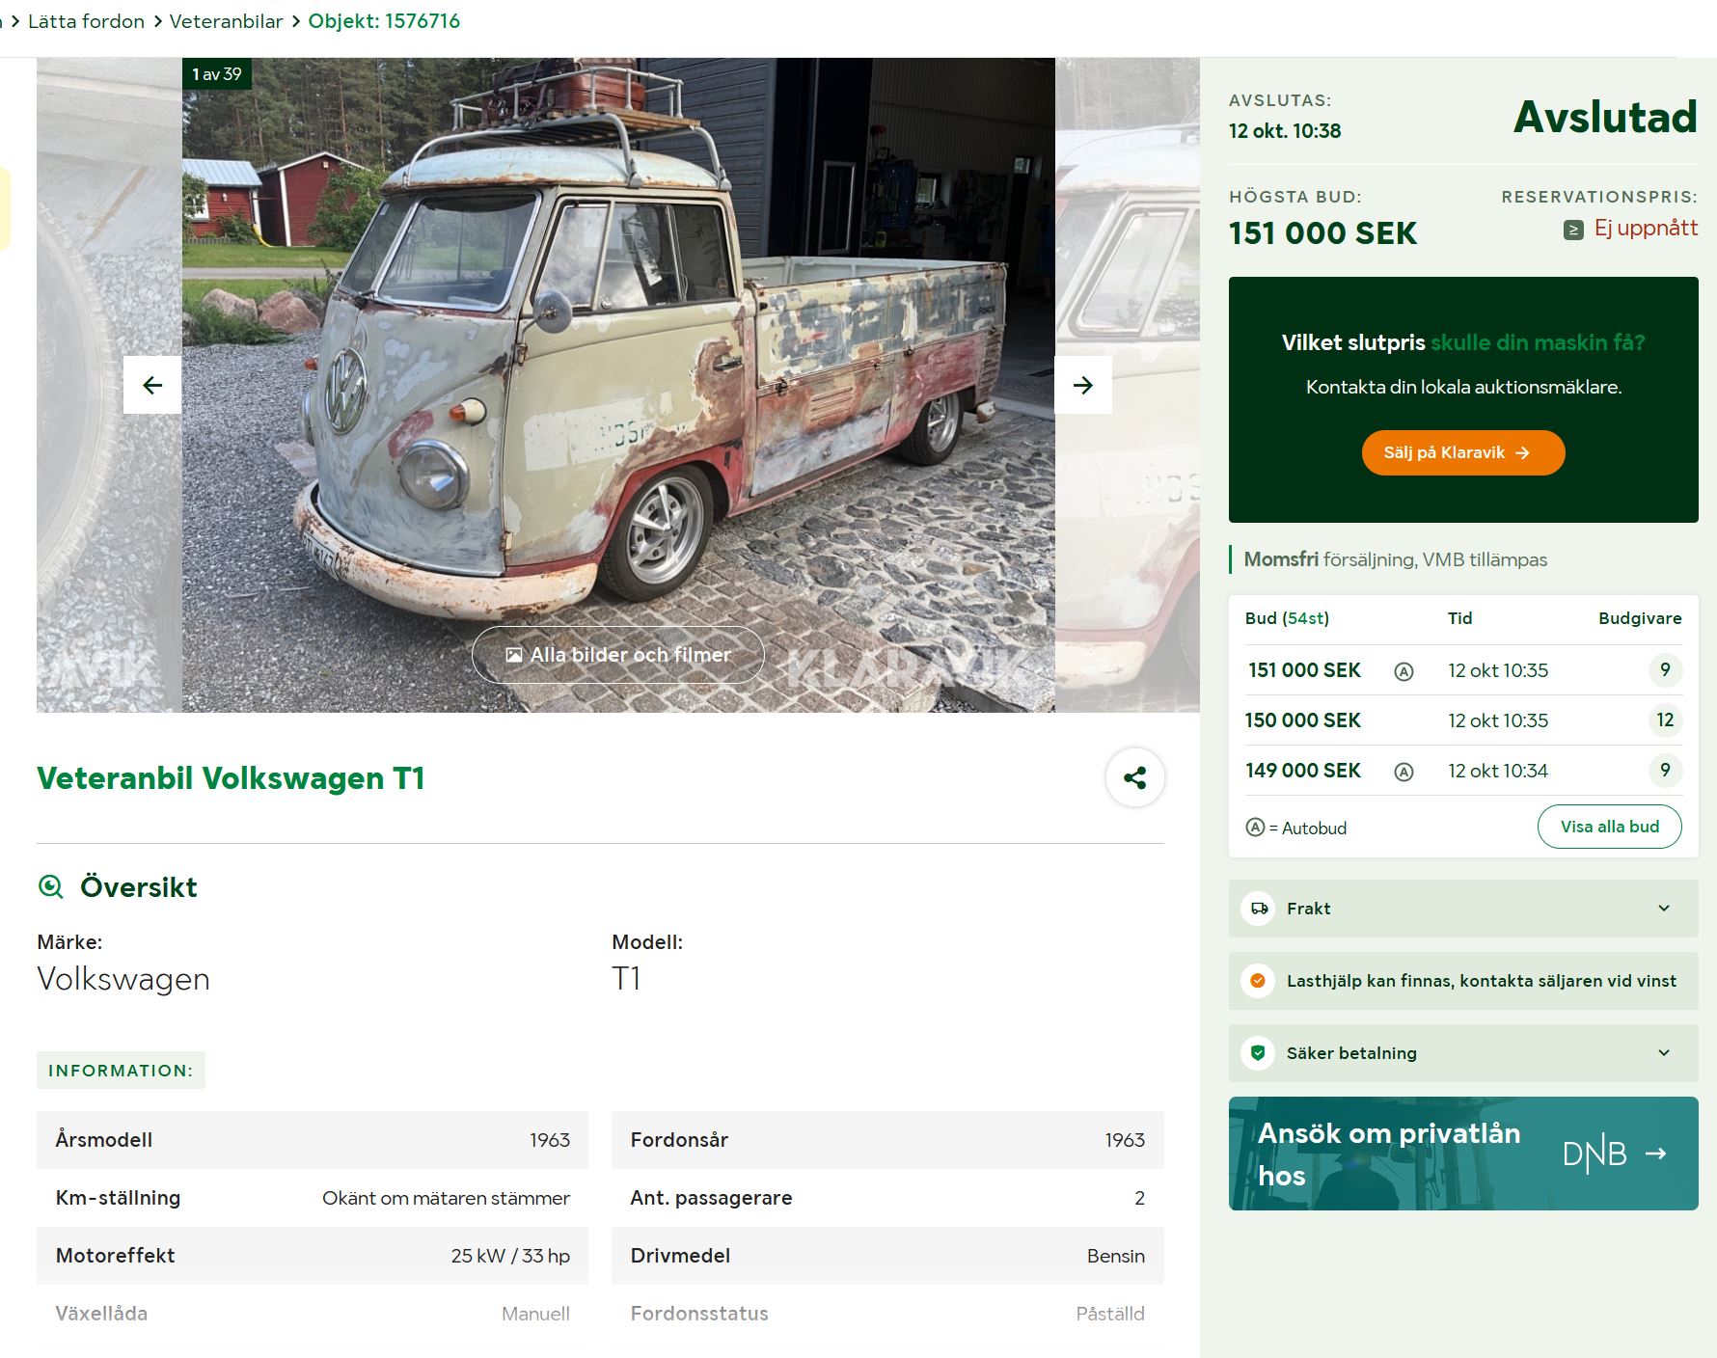This screenshot has height=1358, width=1717.
Task: Go to next image with right arrow
Action: [x=1082, y=385]
